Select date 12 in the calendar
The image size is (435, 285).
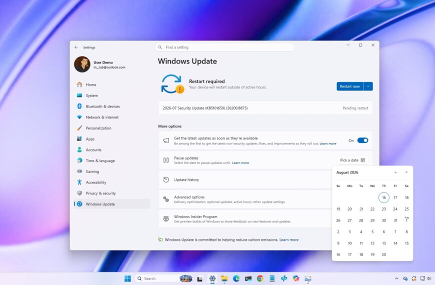(x=372, y=243)
